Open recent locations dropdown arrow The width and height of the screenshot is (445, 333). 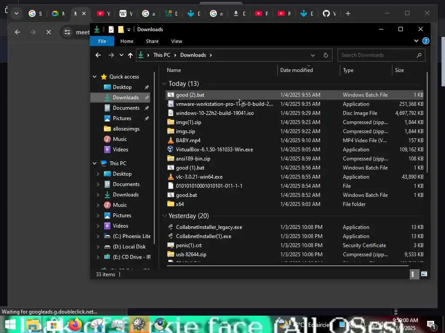(x=121, y=55)
